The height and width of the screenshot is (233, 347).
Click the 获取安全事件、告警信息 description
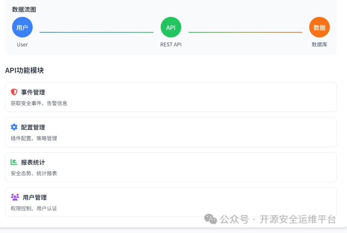pyautogui.click(x=39, y=103)
